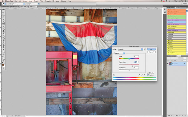
Task: Select the Brush tool
Action: coord(3,29)
